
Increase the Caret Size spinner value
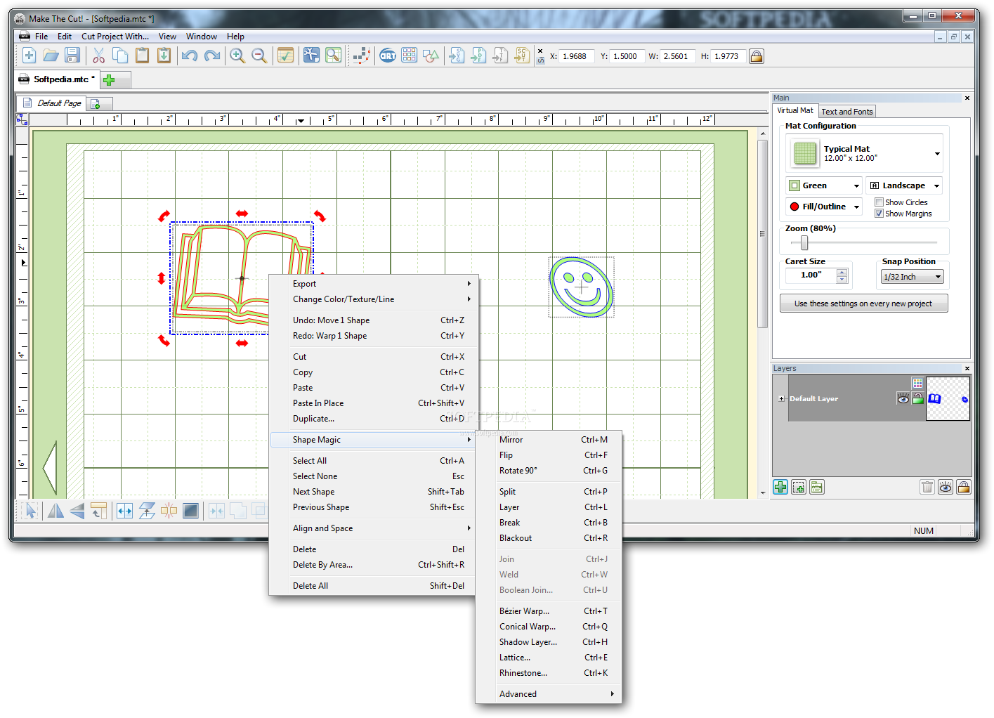[842, 271]
